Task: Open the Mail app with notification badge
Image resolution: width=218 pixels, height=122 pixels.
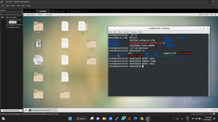Action: [123, 119]
